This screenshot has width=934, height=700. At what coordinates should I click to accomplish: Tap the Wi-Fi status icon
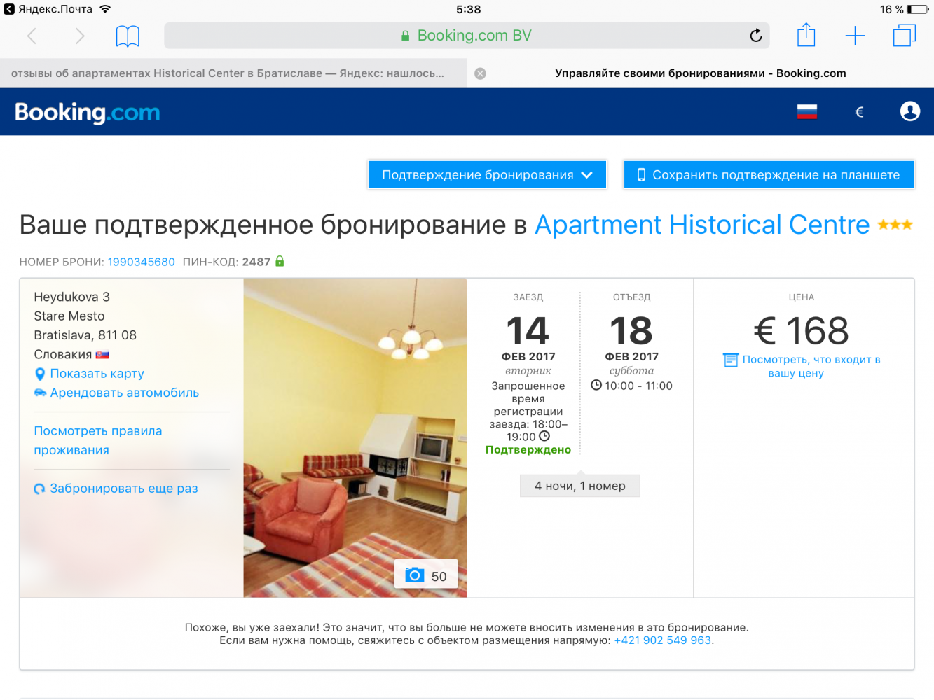[105, 9]
